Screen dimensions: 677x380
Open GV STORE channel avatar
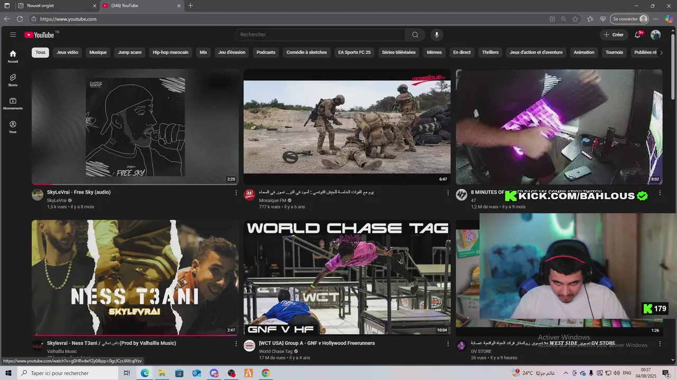[461, 346]
